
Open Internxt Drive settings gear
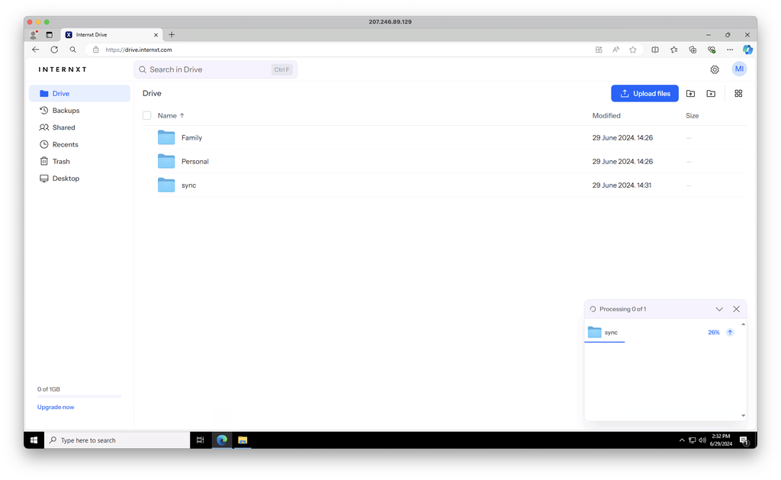pyautogui.click(x=714, y=69)
